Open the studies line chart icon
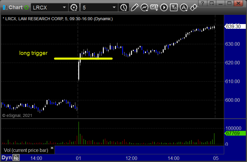 (x=144, y=7)
